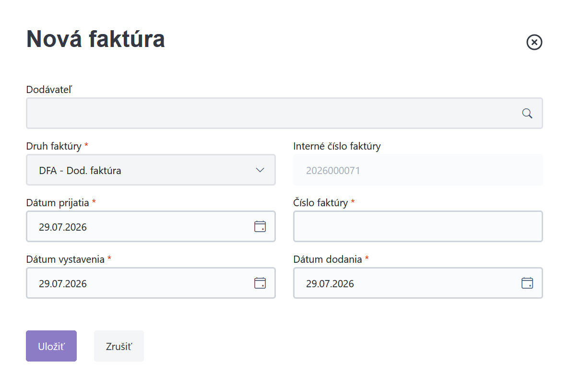Viewport: 569px width, 386px height.
Task: Open calendar picker for Dátum dodania
Action: [x=527, y=283]
